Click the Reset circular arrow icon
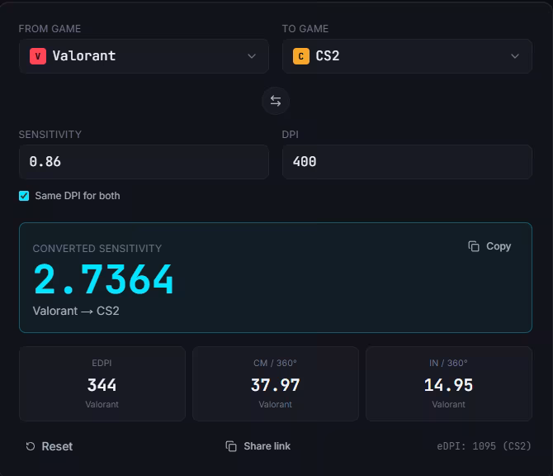Viewport: 553px width, 476px height. pyautogui.click(x=31, y=446)
